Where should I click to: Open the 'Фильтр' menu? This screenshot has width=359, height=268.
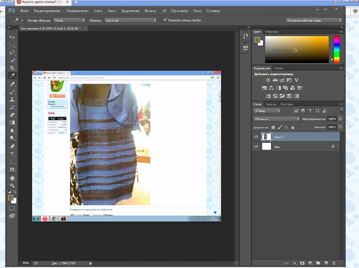click(150, 11)
